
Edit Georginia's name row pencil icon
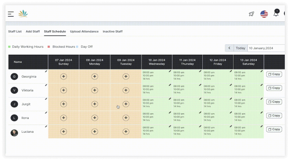(x=46, y=71)
